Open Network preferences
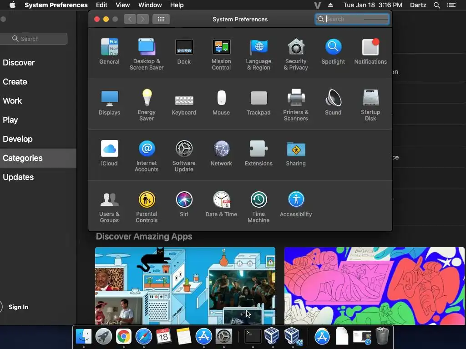The height and width of the screenshot is (349, 466). coord(221,153)
